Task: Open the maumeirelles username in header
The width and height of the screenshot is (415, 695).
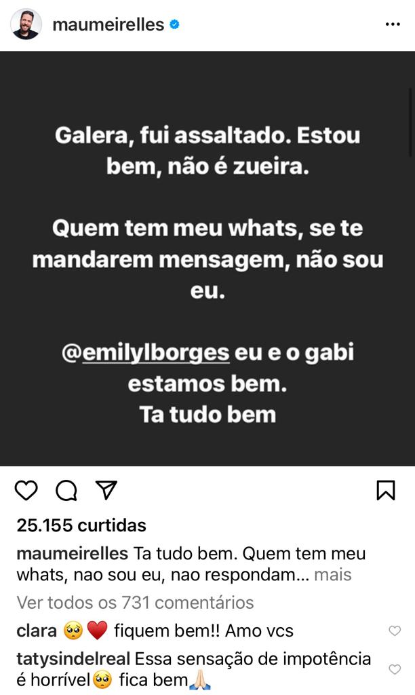Action: click(x=108, y=24)
